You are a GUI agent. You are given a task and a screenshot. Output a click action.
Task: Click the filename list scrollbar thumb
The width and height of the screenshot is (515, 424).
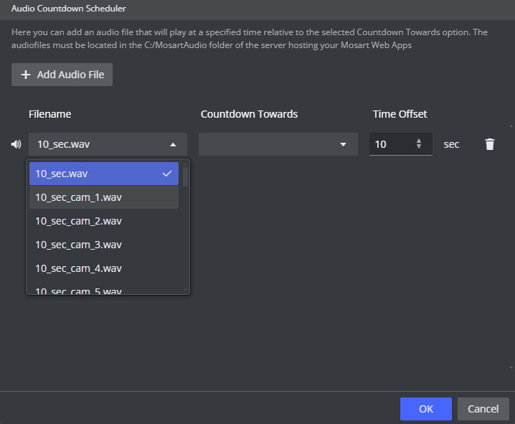coord(185,177)
